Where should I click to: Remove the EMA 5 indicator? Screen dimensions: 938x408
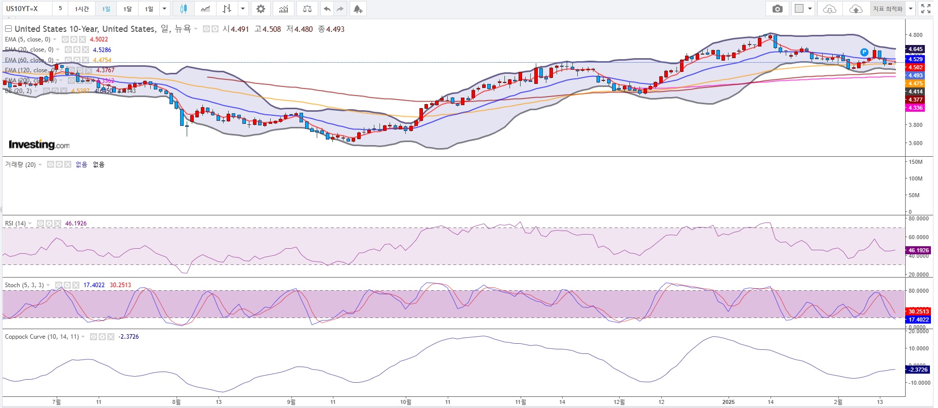click(x=81, y=39)
